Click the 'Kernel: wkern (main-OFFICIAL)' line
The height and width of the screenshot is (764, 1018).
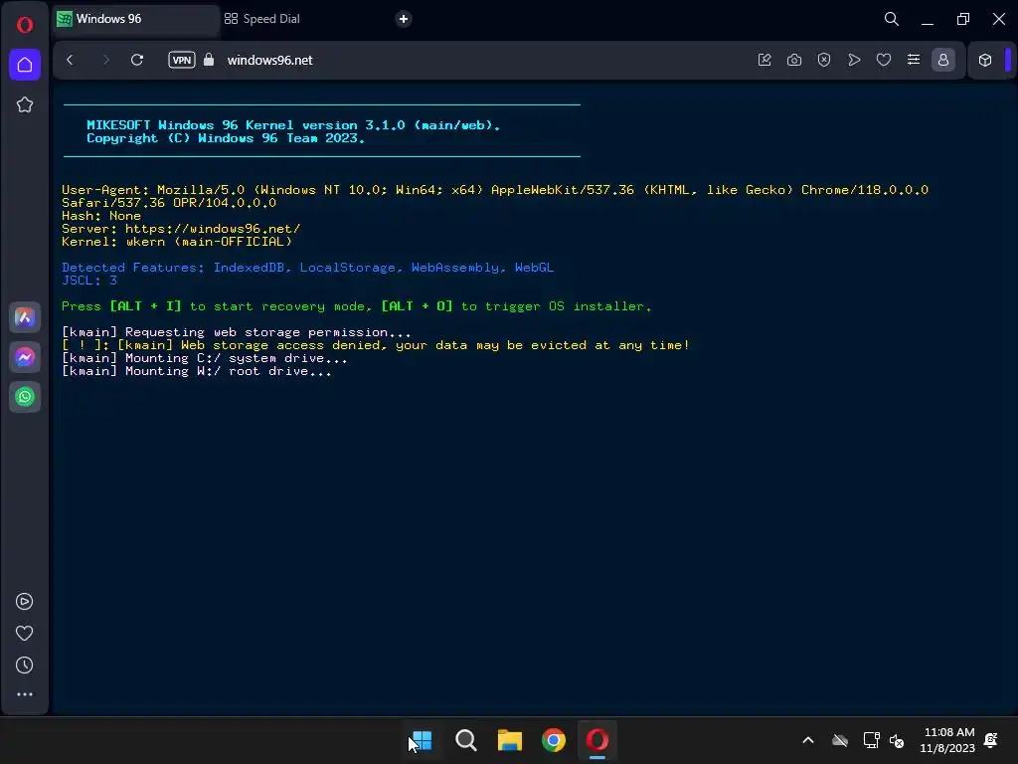(177, 242)
